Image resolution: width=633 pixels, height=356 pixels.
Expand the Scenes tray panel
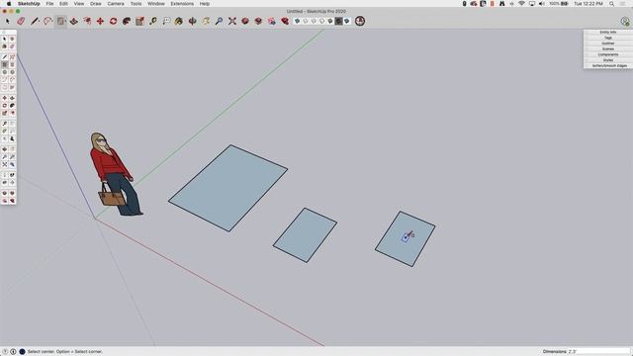point(608,48)
